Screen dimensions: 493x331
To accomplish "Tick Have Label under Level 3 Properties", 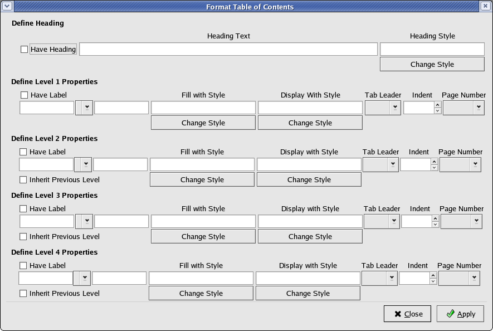I will tap(23, 209).
